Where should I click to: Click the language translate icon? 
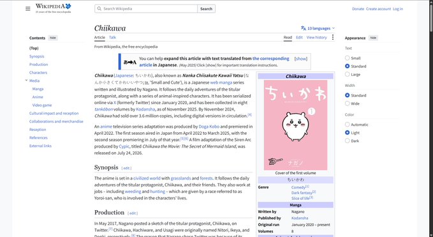(x=303, y=28)
